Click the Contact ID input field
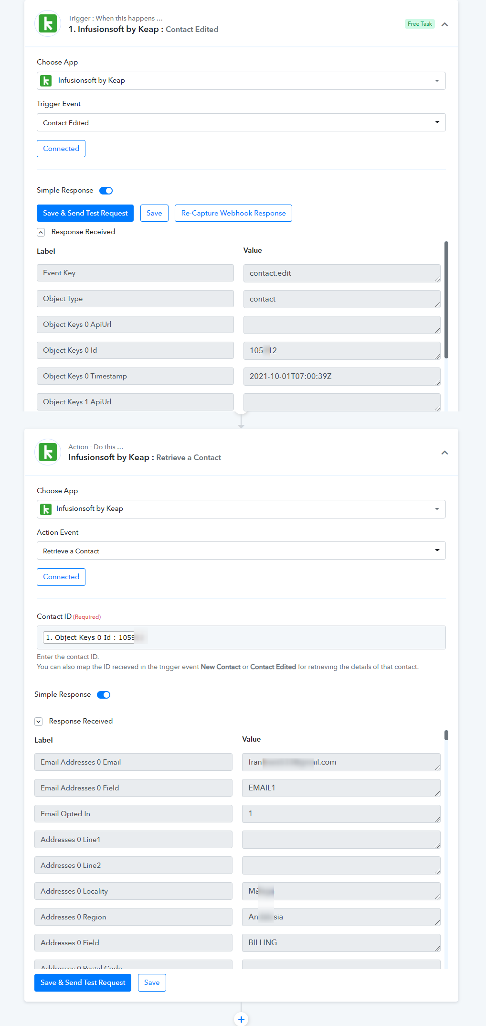 (241, 637)
